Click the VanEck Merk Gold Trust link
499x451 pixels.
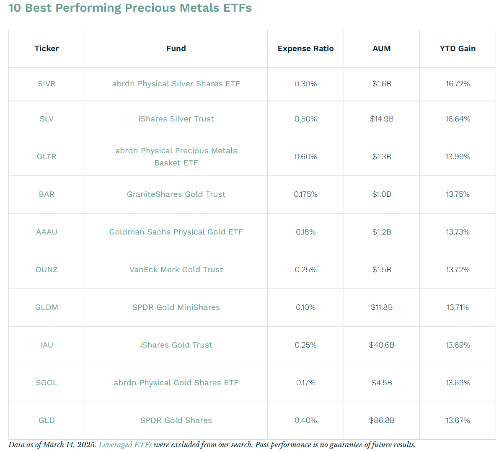coord(176,270)
